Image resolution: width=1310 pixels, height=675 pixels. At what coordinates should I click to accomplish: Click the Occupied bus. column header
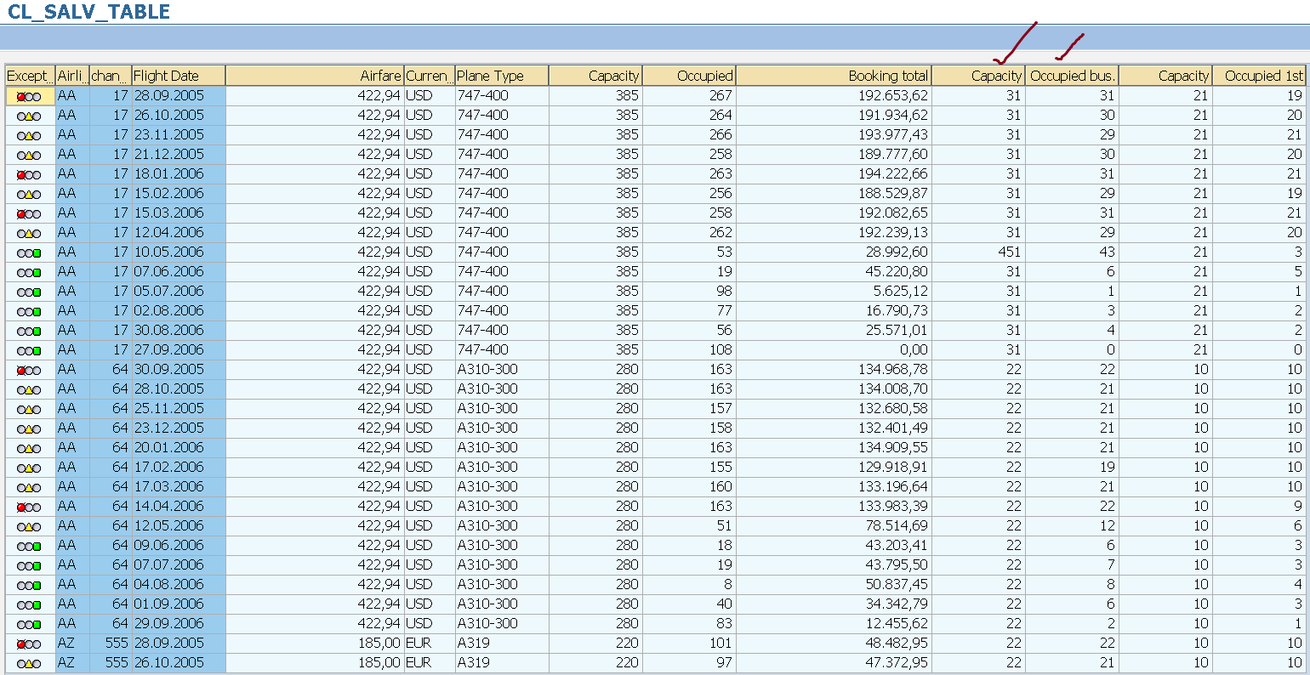click(1072, 76)
